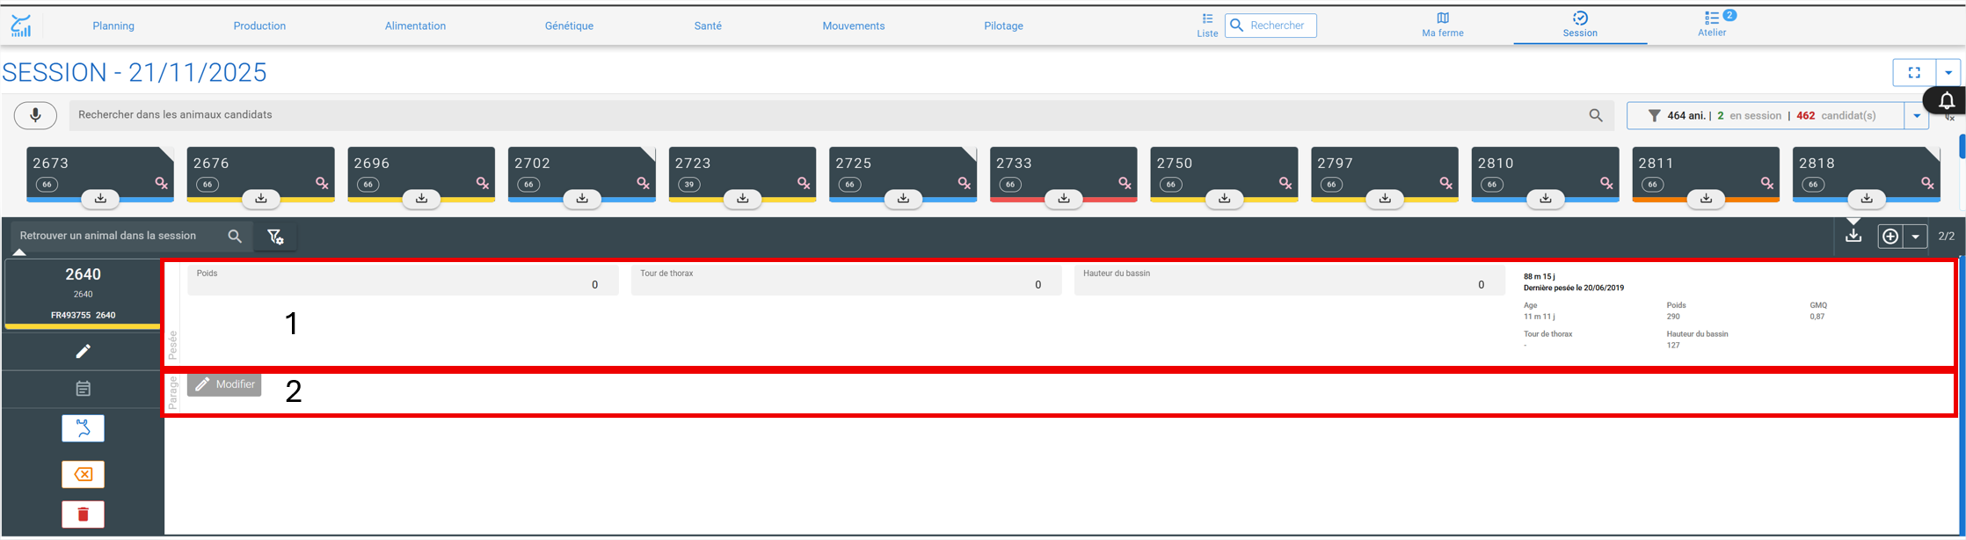Toggle fullscreen mode button
1966x540 pixels.
coord(1914,73)
